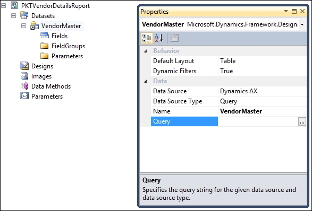This screenshot has width=312, height=211.
Task: Collapse the Datasets tree node
Action: tap(13, 15)
